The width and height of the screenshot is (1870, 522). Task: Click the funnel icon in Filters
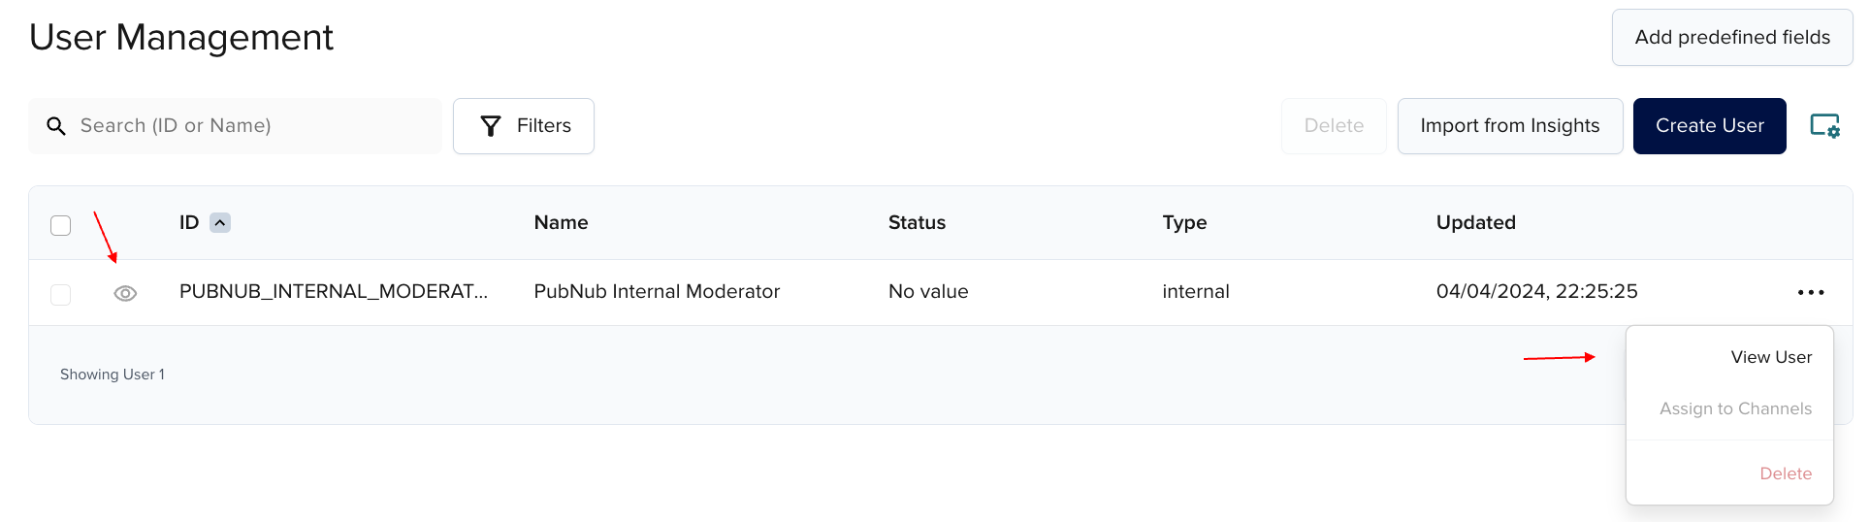(x=491, y=126)
